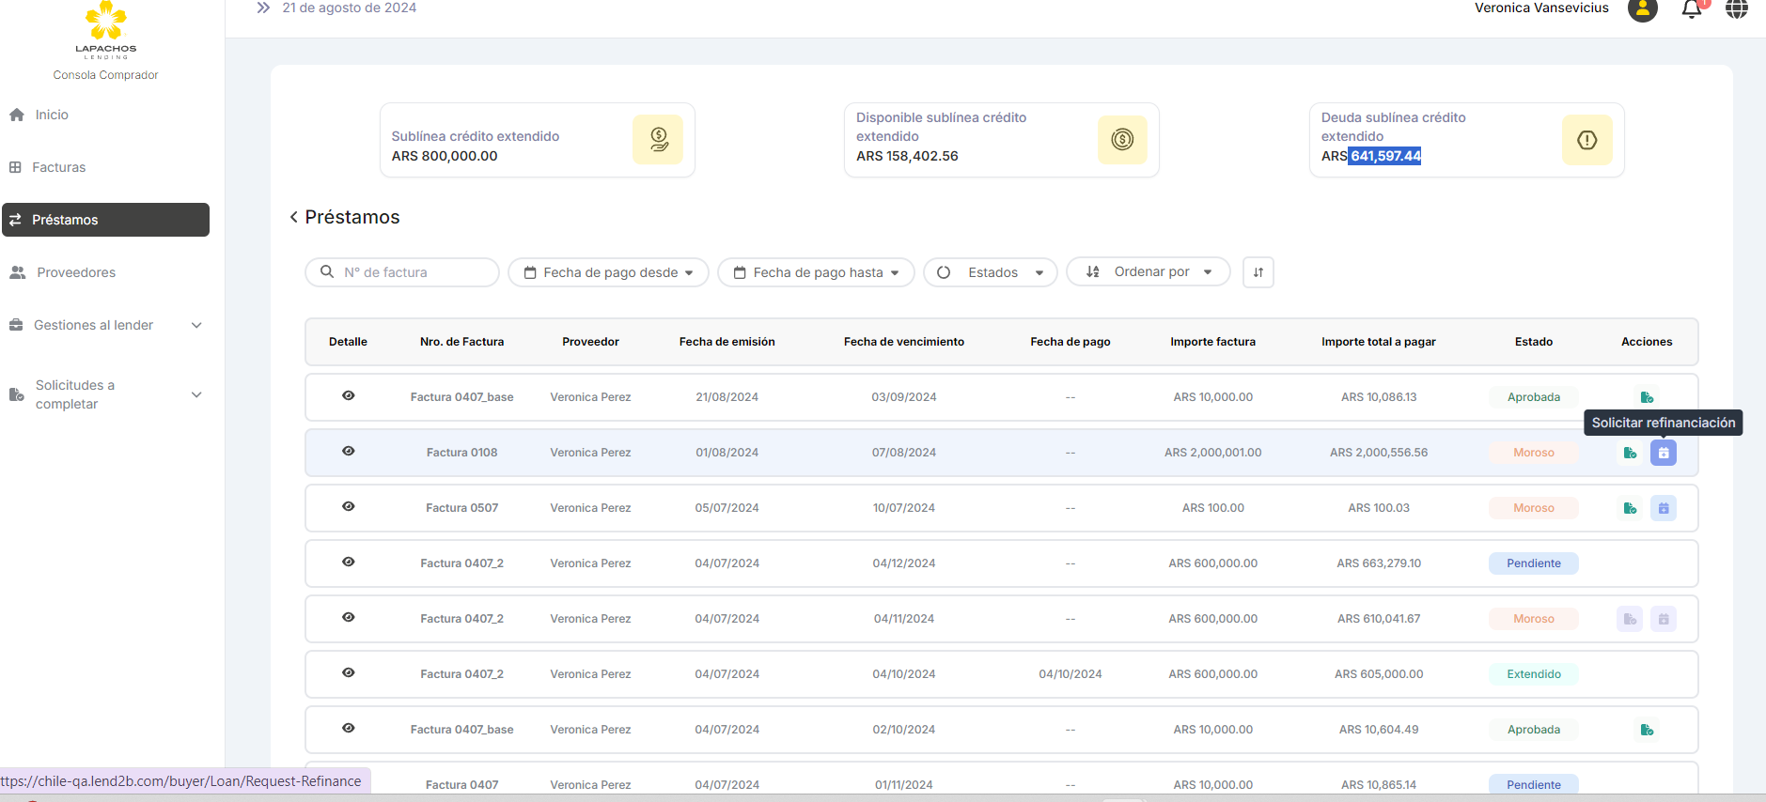Open the user profile avatar
The width and height of the screenshot is (1766, 802).
(x=1642, y=9)
